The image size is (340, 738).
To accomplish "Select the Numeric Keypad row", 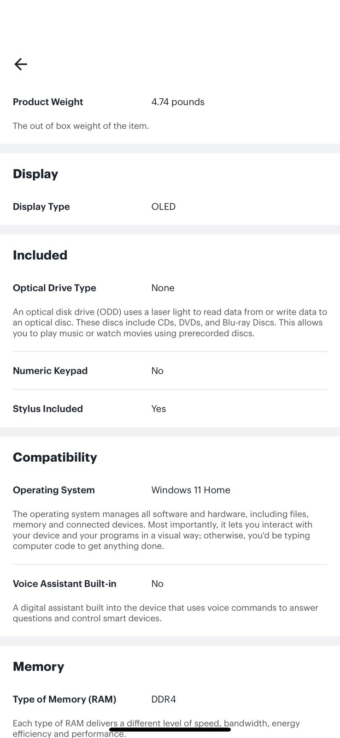I will pyautogui.click(x=170, y=371).
